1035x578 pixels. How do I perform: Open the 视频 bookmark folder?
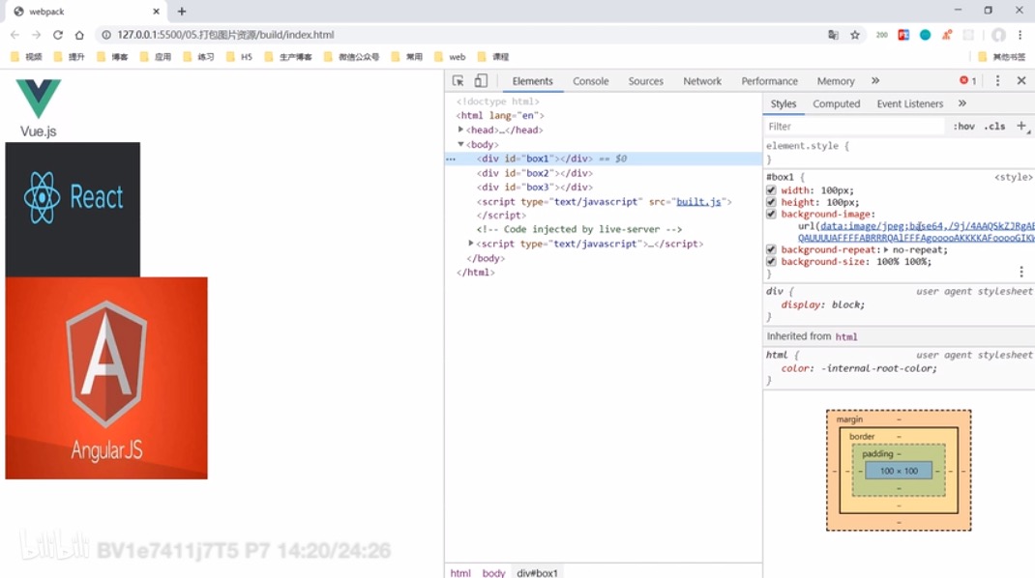click(27, 57)
